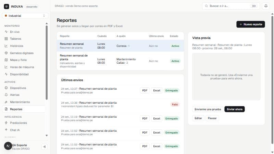Download Excel for 24 set. 13:37 send

[157, 90]
